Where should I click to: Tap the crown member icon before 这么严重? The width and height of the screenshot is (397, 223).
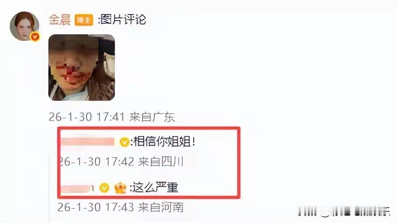point(120,188)
